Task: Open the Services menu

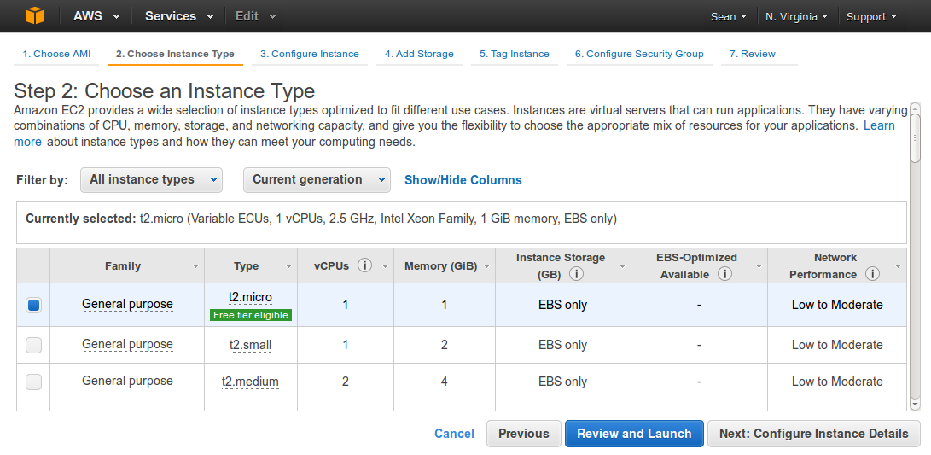Action: 179,16
